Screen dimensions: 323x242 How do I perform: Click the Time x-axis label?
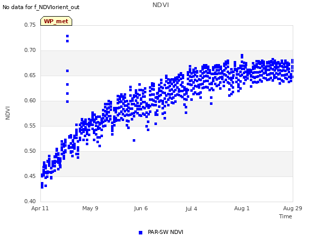[x=285, y=216]
